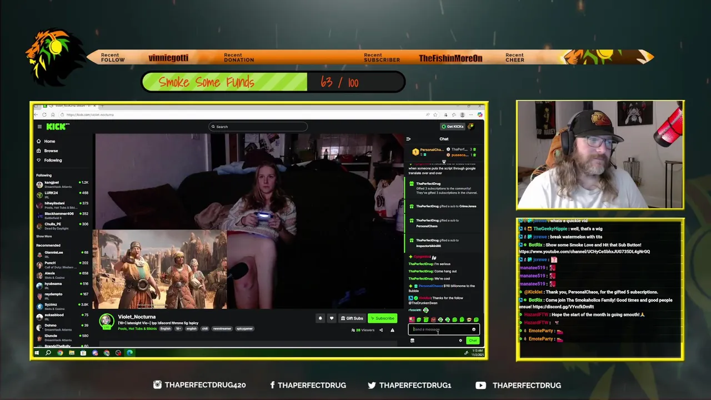Open profile avatar menu in Kick header

click(x=470, y=127)
